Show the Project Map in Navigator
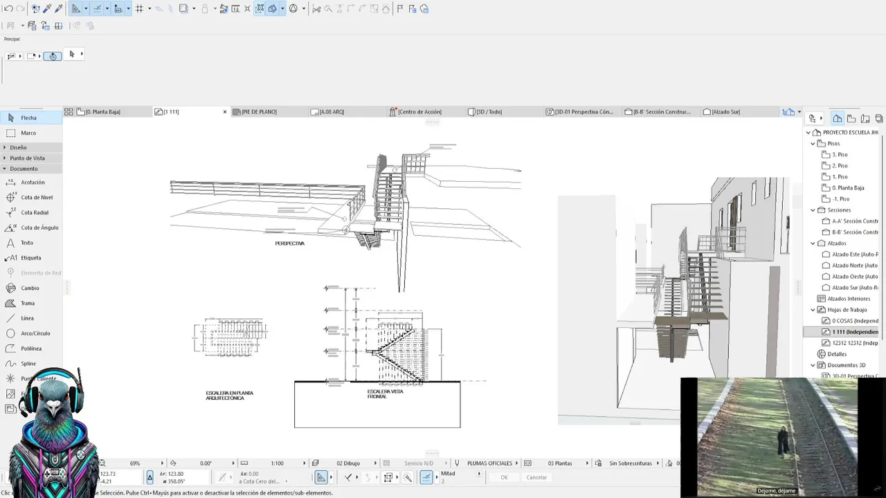Viewport: 886px width, 498px height. tap(838, 118)
